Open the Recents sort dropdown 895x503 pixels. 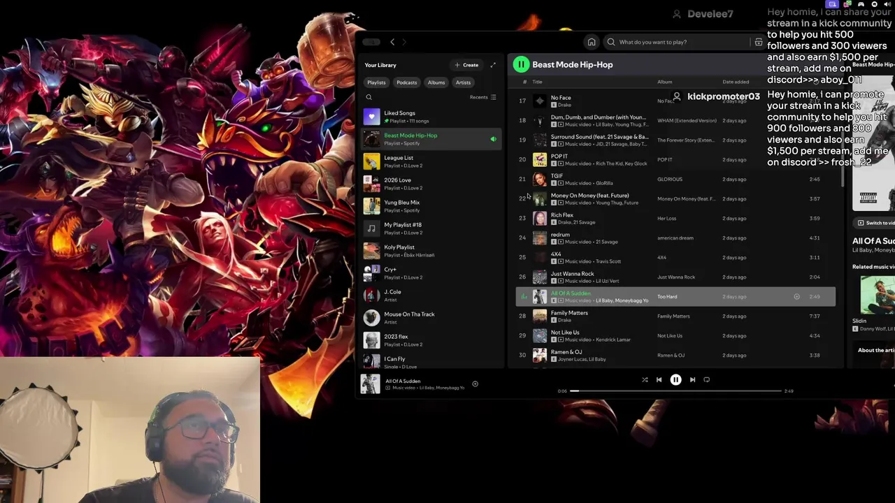[x=483, y=97]
